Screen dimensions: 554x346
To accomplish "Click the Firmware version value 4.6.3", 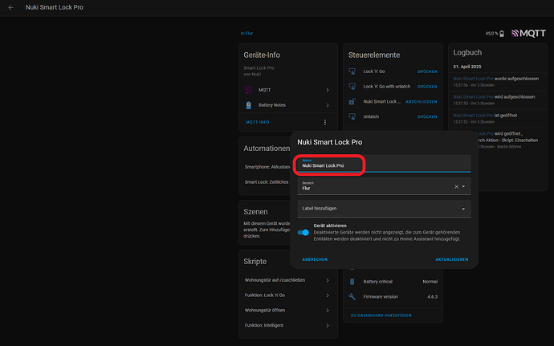I will (432, 297).
